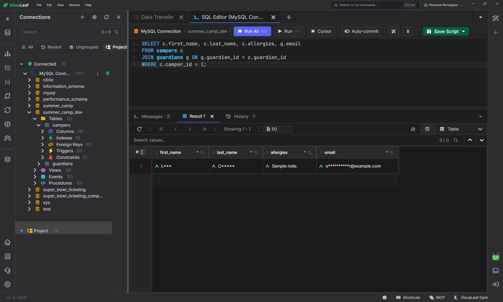Screen dimensions: 503x302
Task: Click the Run All button
Action: coord(253,31)
